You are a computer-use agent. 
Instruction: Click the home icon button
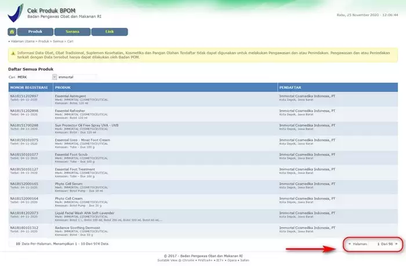pos(12,32)
